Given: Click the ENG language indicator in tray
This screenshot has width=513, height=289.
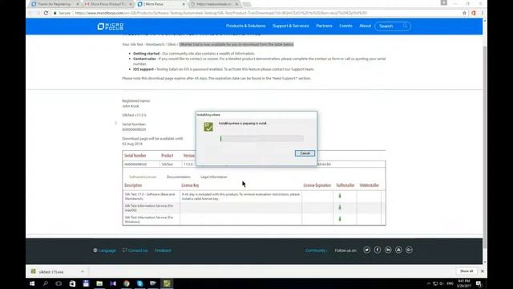Looking at the screenshot, I should [x=450, y=283].
